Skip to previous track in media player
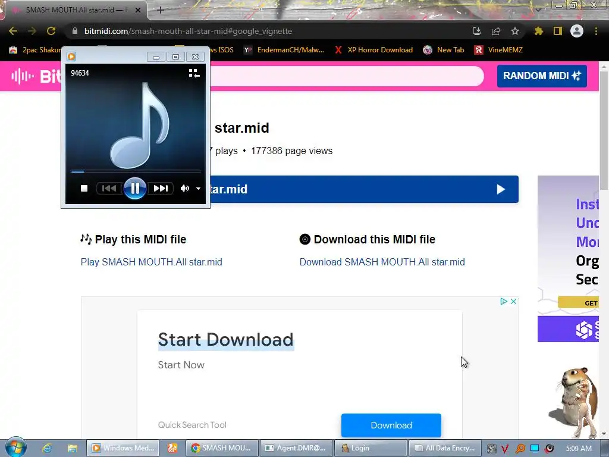This screenshot has height=457, width=609. coord(109,189)
